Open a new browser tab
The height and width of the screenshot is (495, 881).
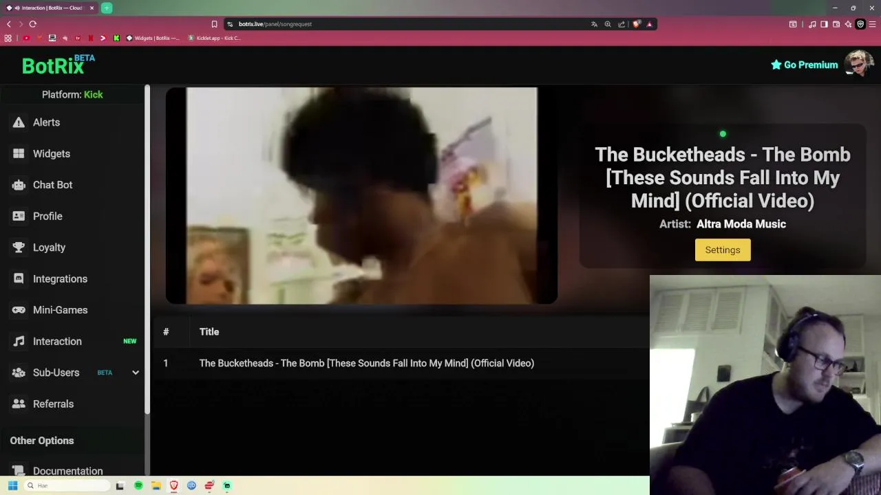pyautogui.click(x=107, y=8)
